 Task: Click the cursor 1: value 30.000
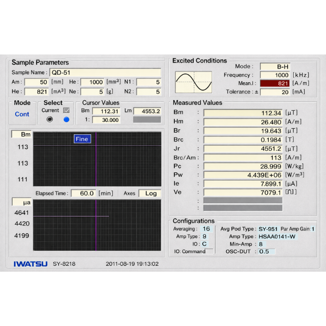(x=106, y=120)
